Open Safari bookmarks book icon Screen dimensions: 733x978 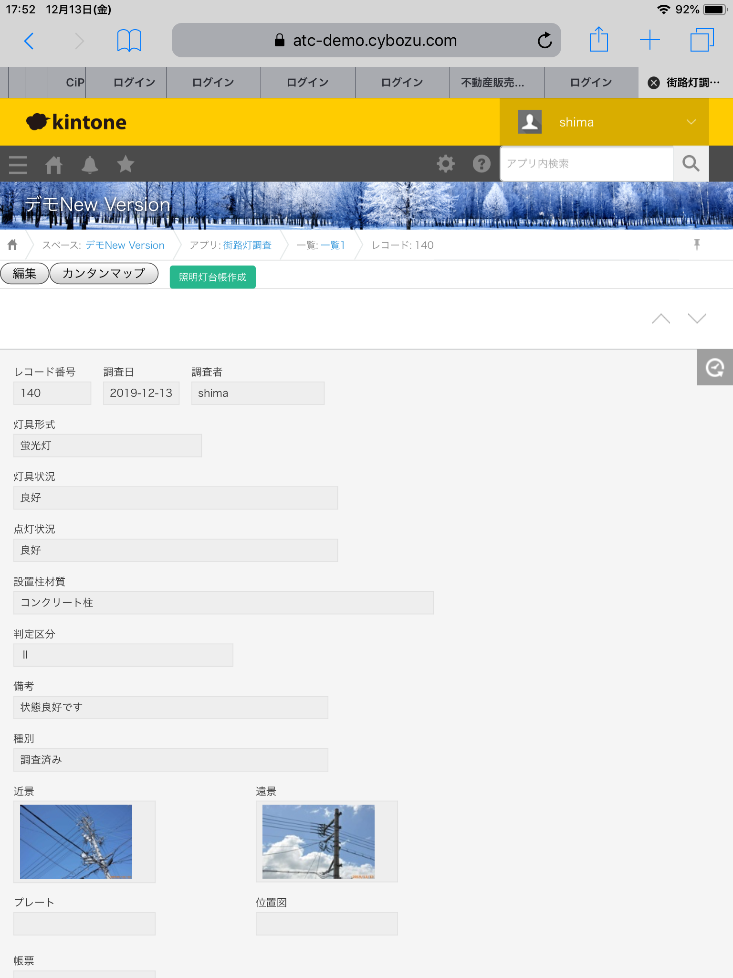(129, 41)
